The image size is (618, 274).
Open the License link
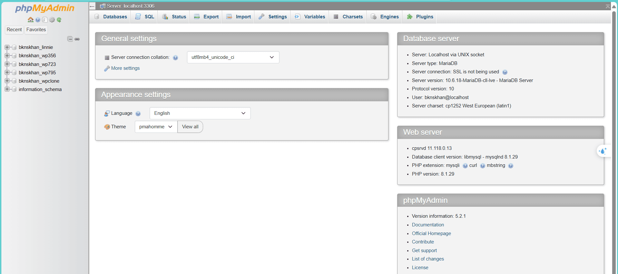[x=420, y=268]
